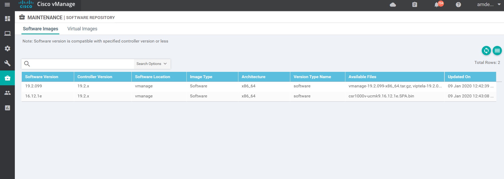Open the Tools wrench sidebar icon
Screen dimensions: 504x179
(x=7, y=63)
